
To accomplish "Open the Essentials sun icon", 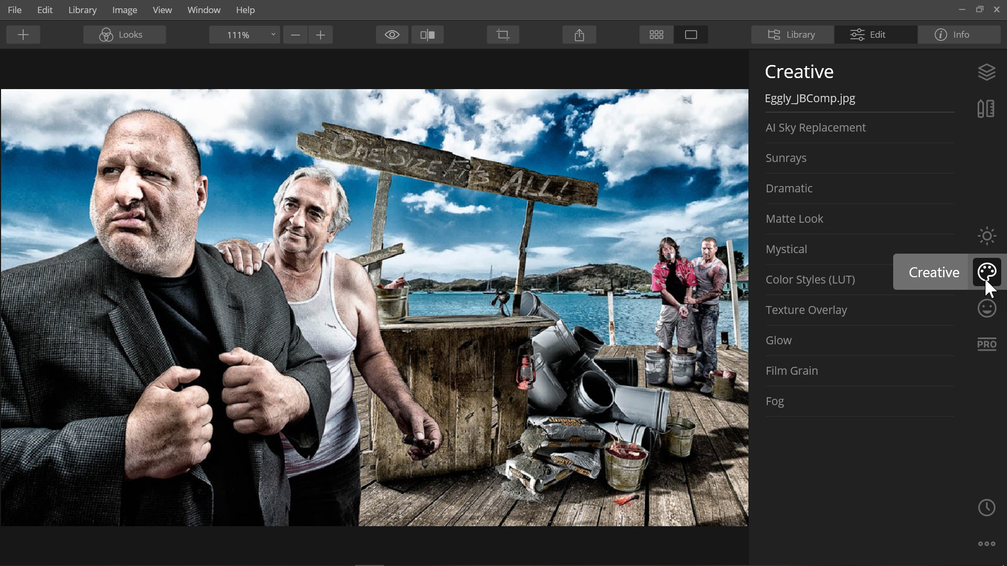I will 987,236.
